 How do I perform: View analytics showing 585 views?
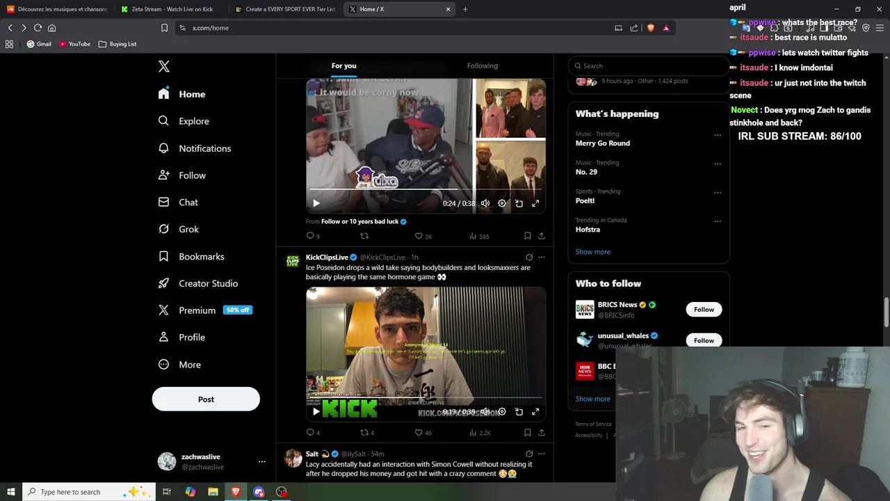click(x=479, y=236)
